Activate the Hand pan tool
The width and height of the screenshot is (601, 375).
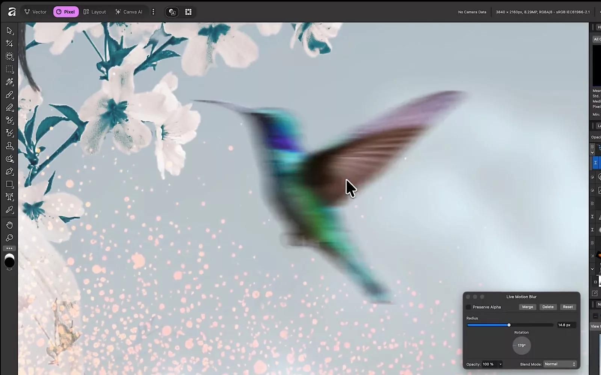[10, 225]
